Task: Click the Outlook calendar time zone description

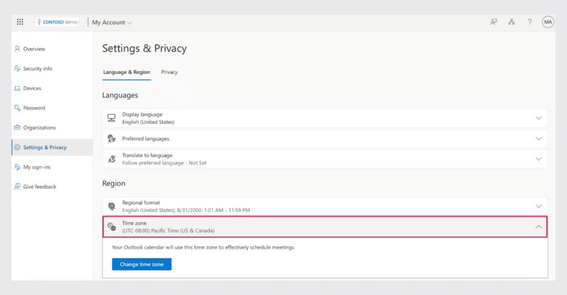Action: click(x=203, y=247)
